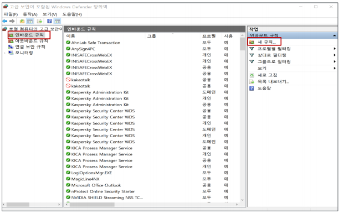Click the 연결 보안 규칙 tree icon
Image resolution: width=339 pixels, height=213 pixels.
click(x=11, y=46)
